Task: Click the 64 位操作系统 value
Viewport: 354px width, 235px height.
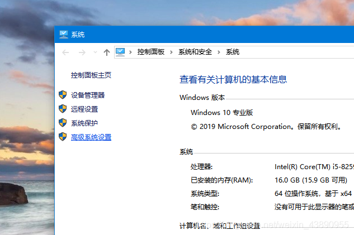Action: click(x=313, y=193)
